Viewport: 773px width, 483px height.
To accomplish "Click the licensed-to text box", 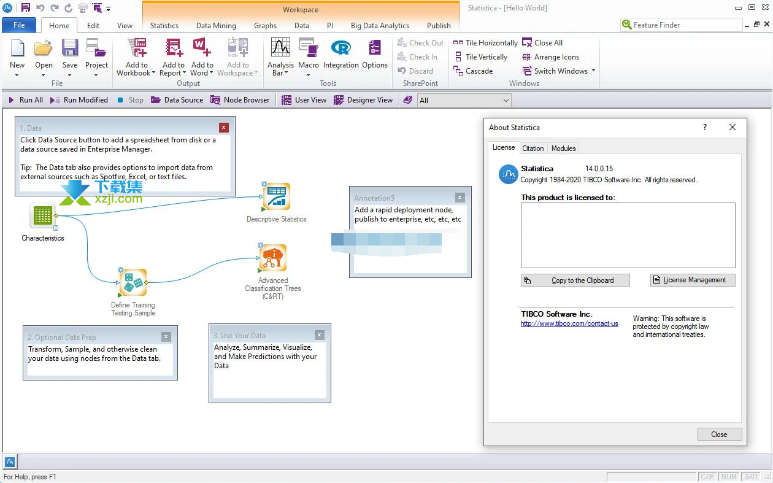I will pyautogui.click(x=628, y=235).
